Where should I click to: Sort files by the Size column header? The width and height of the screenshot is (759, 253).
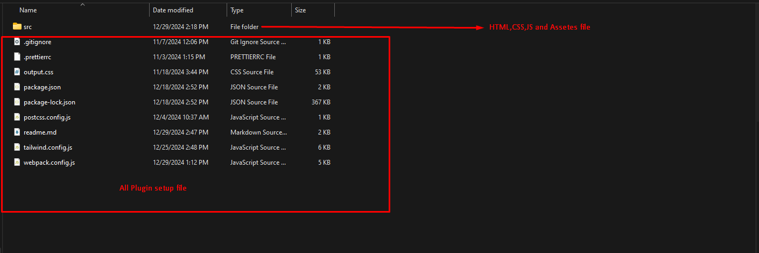tap(300, 10)
